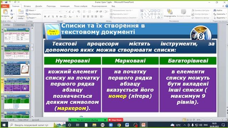Increase font size with the large A icon
The image size is (228, 128).
tap(69, 12)
